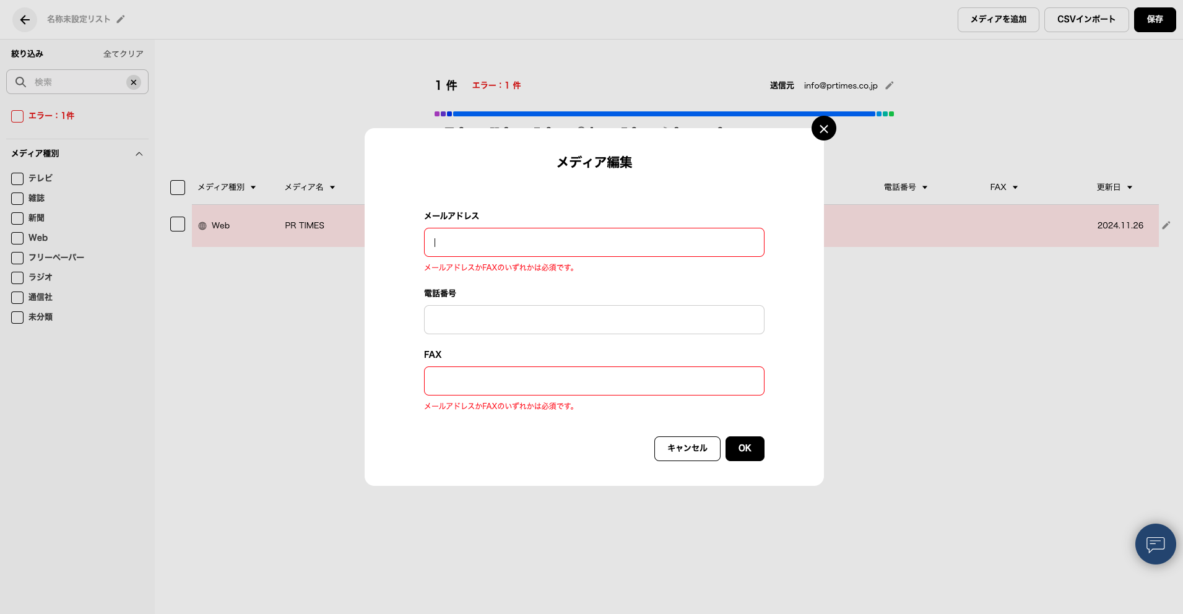Click edit pencil on PR TIMES row
Viewport: 1183px width, 614px height.
point(1166,225)
